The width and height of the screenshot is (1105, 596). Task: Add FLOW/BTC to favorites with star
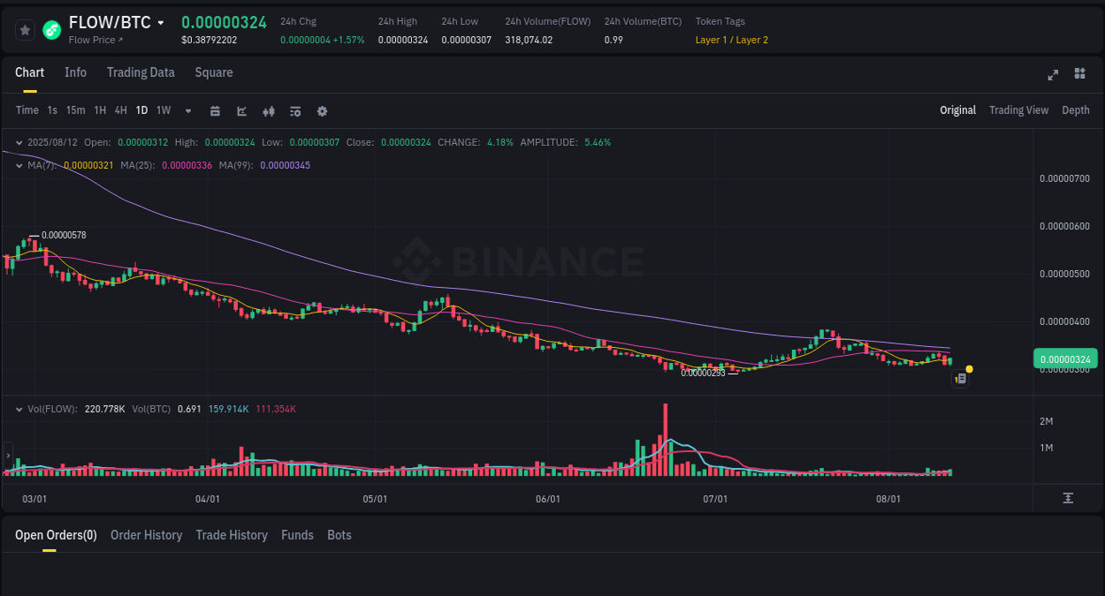point(26,30)
